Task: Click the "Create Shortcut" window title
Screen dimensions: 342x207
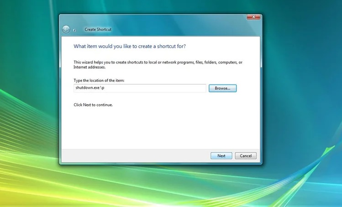Action: pyautogui.click(x=98, y=29)
